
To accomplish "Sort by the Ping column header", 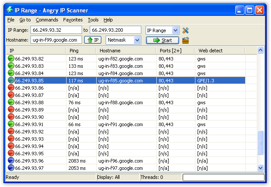I will (x=82, y=51).
